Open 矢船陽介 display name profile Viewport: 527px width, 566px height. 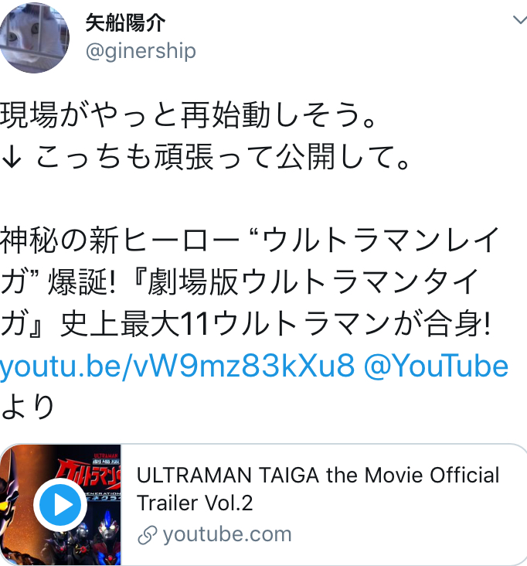point(125,23)
